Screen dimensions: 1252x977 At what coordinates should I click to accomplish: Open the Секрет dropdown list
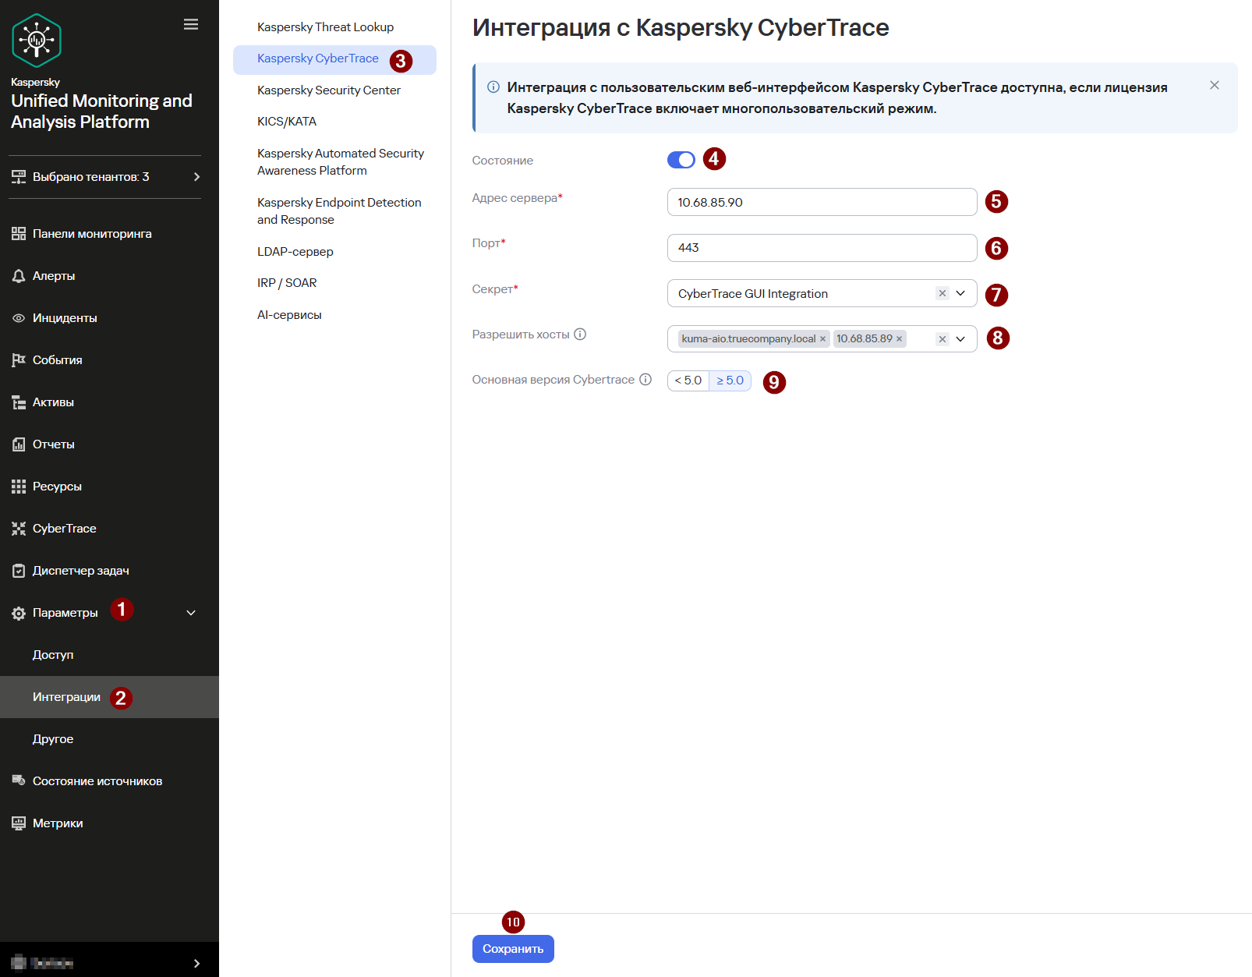tap(960, 294)
